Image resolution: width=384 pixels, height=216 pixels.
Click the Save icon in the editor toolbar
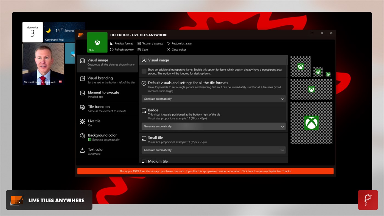tap(139, 50)
